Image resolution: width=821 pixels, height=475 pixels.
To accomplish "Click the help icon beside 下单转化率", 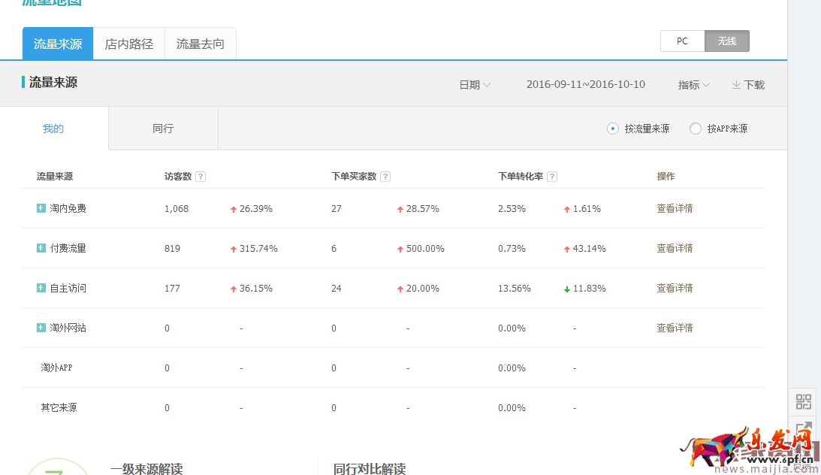I will [x=552, y=177].
